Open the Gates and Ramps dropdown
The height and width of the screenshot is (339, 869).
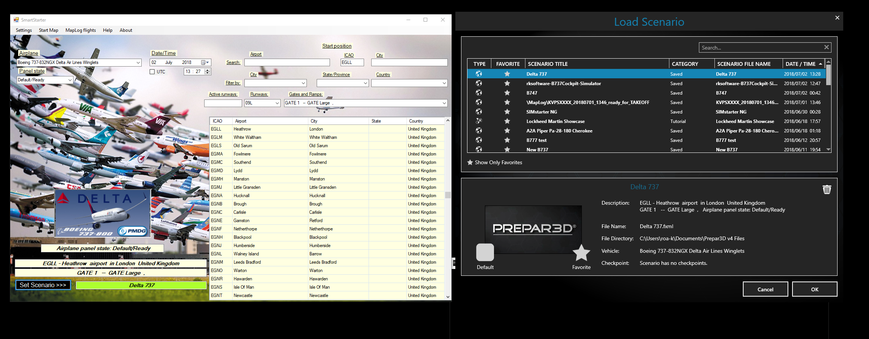pos(444,103)
